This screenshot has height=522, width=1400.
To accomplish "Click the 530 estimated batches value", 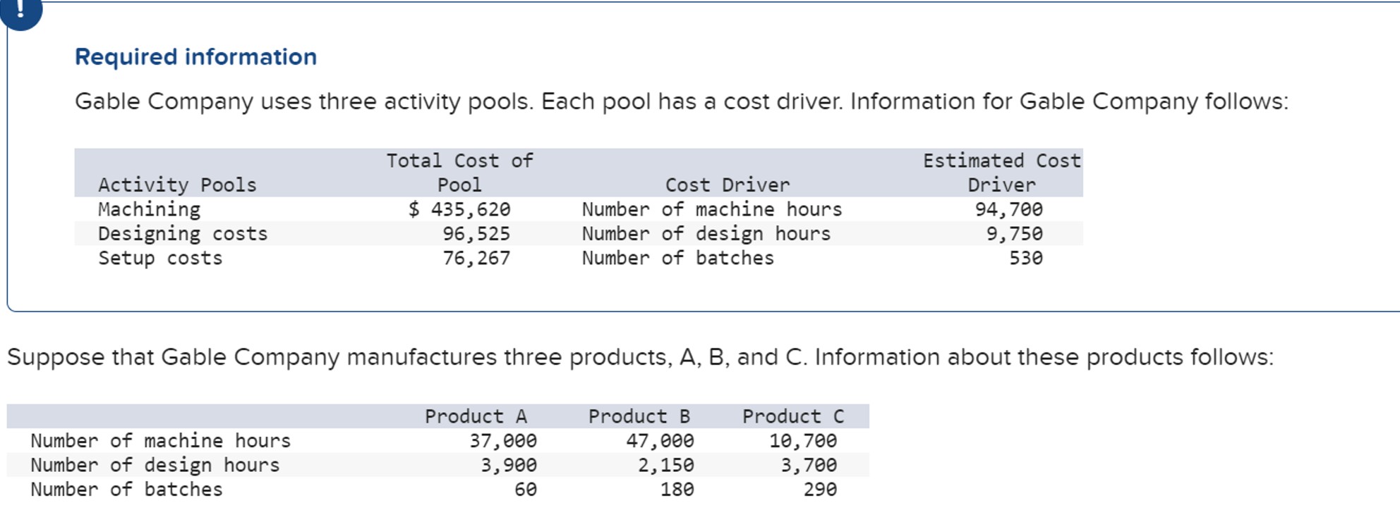I will (x=1026, y=258).
